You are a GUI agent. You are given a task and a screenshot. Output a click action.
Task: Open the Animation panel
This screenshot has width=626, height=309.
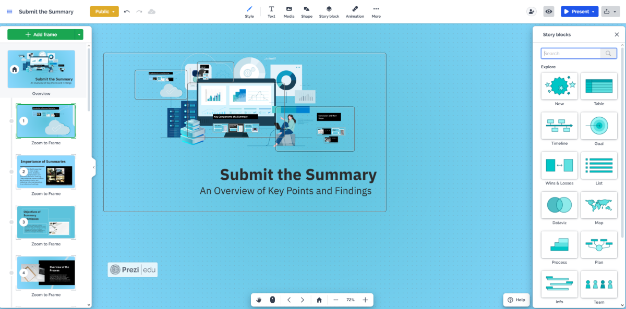tap(355, 11)
